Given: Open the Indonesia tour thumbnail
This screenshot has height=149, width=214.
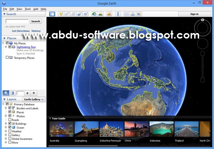Looking at the screenshot, I should 162,129.
